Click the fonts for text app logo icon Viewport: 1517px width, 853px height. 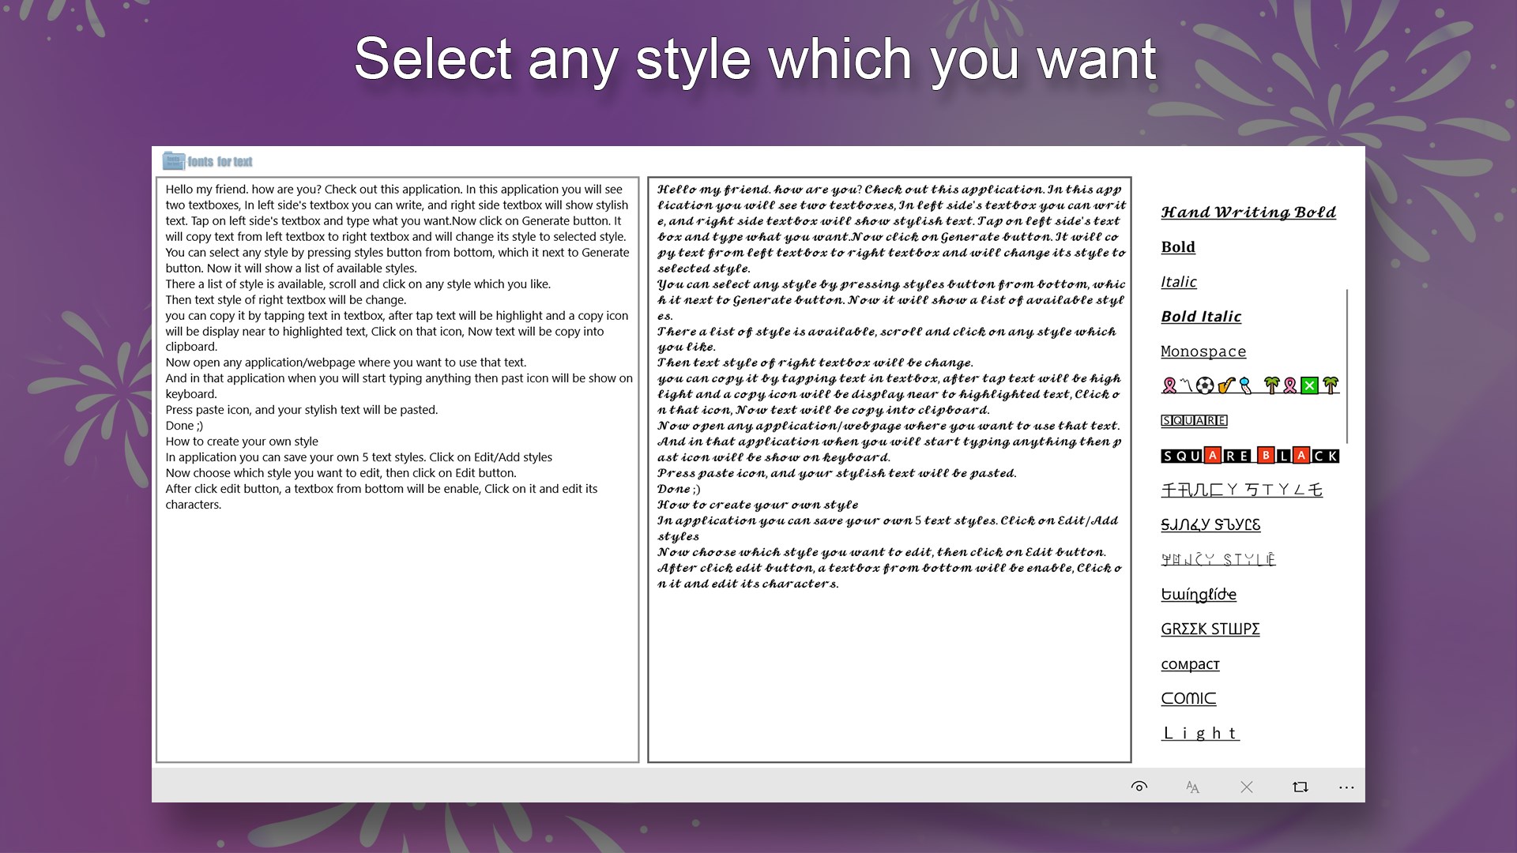173,161
